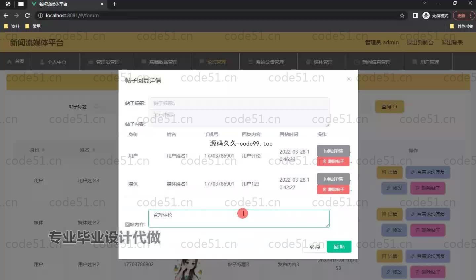
Task: Toggle browser side panel icon
Action: [415, 16]
